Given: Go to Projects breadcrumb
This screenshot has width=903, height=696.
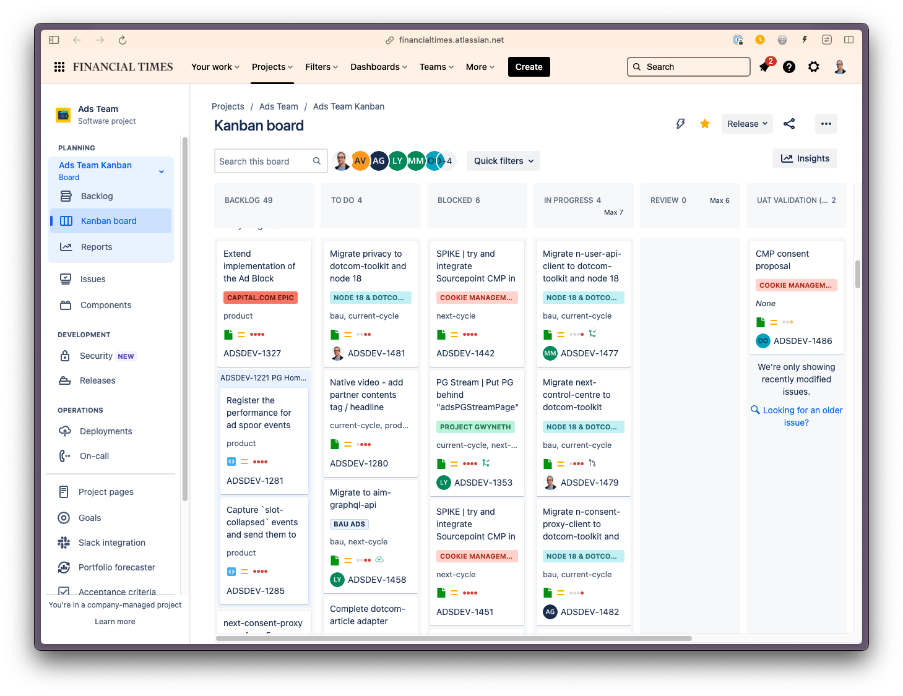Looking at the screenshot, I should click(x=228, y=106).
